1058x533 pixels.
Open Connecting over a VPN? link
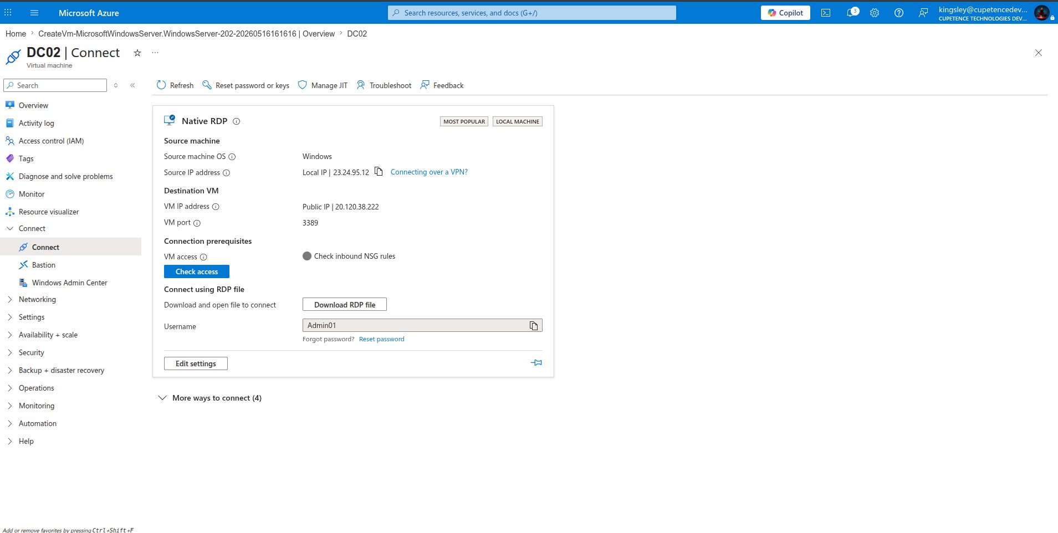click(429, 172)
